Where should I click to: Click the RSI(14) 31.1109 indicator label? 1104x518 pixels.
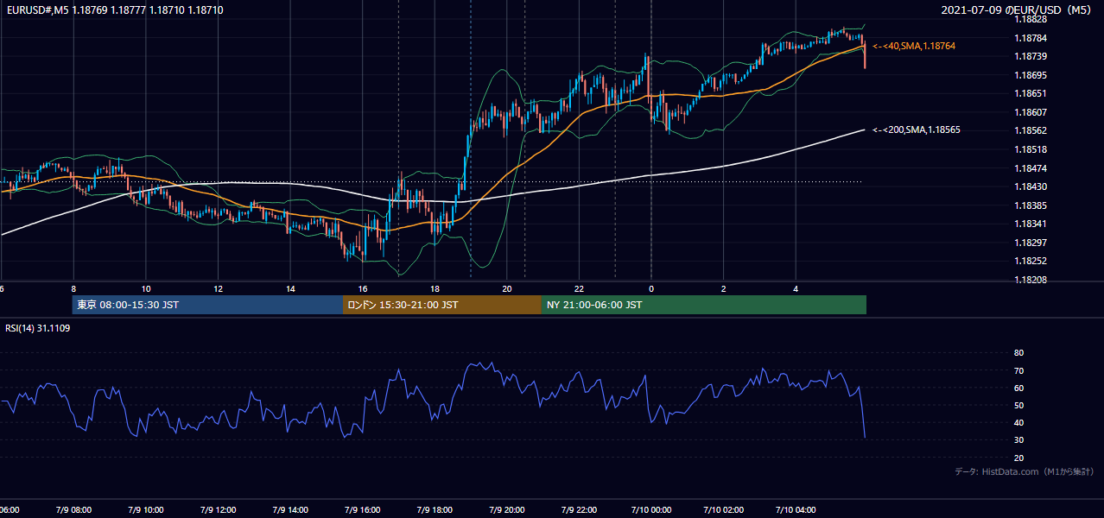pos(38,328)
